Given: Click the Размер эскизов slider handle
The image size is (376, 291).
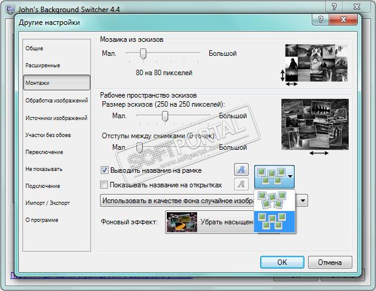Looking at the screenshot, I should pos(165,116).
